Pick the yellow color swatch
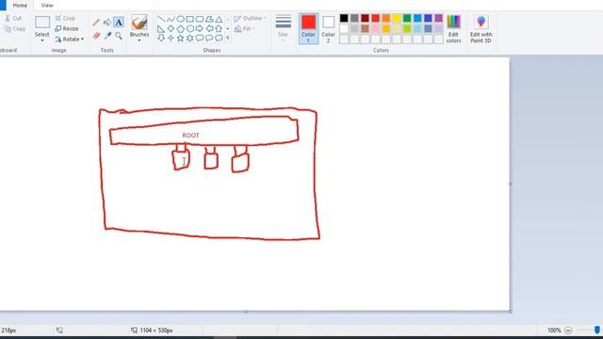Image resolution: width=603 pixels, height=339 pixels. pos(397,18)
